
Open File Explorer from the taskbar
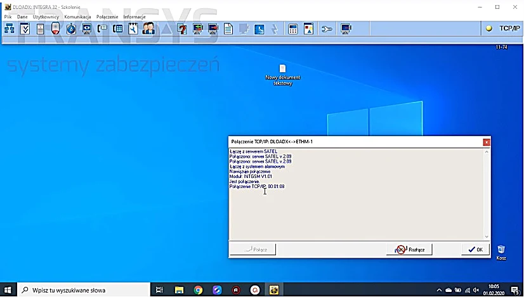[179, 290]
